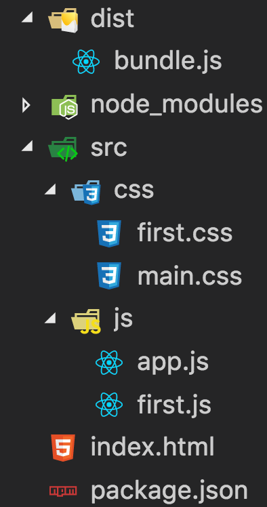Collapse the src folder arrow
Viewport: 267px width, 507px height.
click(28, 146)
